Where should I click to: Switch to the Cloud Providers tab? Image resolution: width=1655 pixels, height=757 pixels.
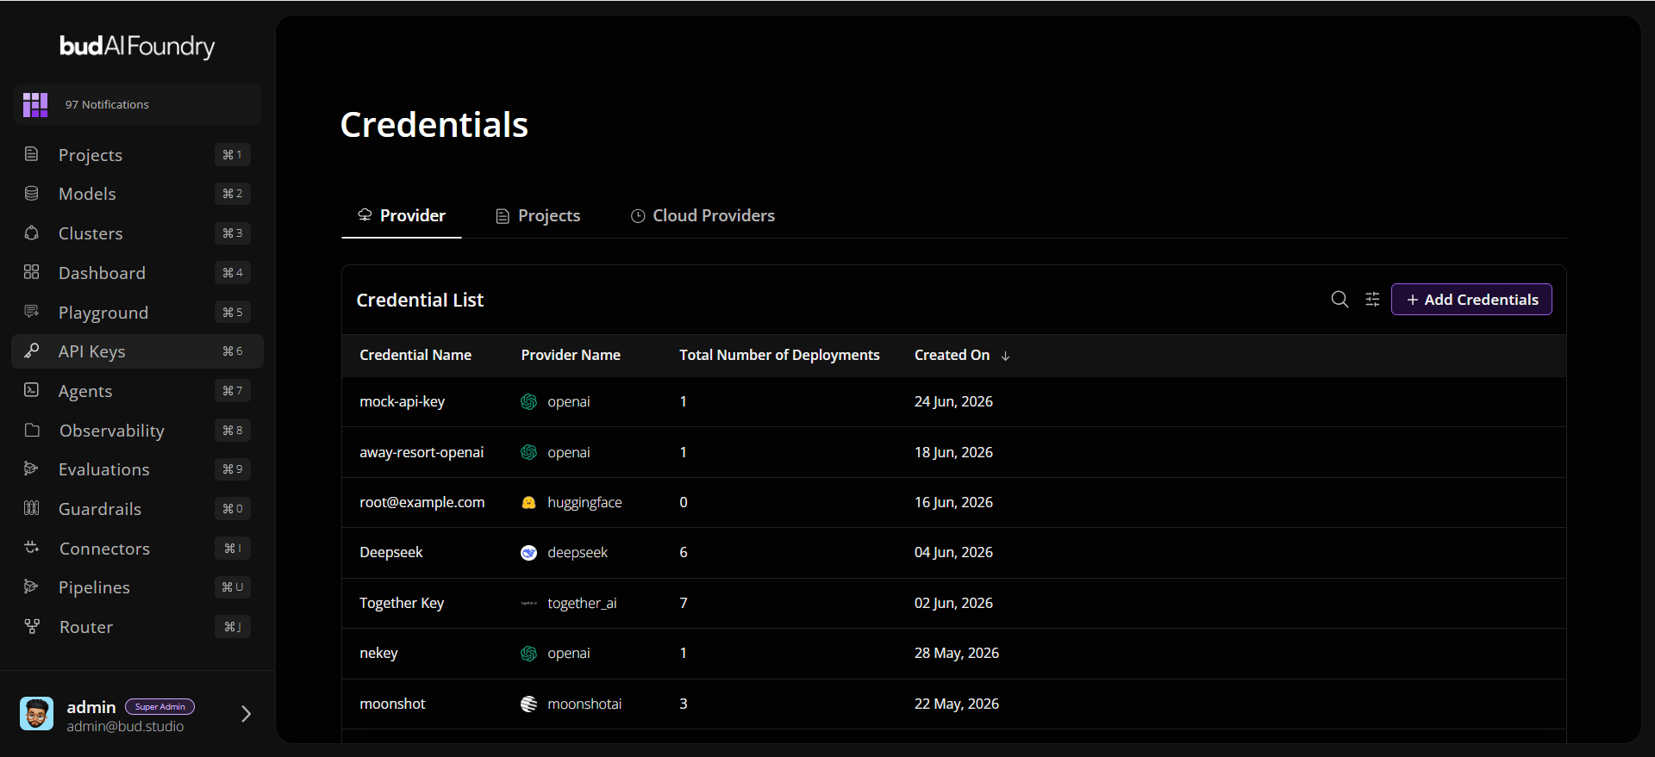[x=703, y=215]
